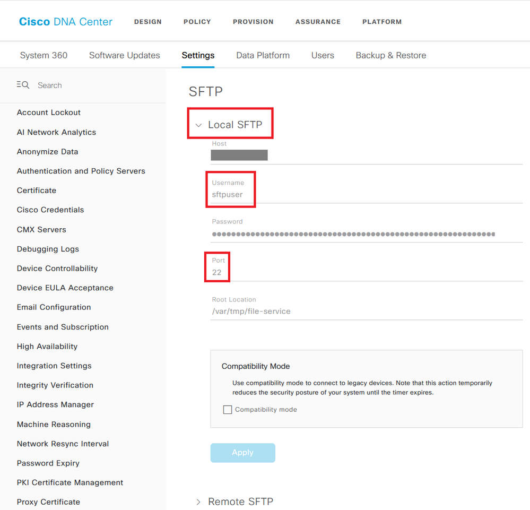Select the Settings tab
Screen dimensions: 530x510
(198, 55)
